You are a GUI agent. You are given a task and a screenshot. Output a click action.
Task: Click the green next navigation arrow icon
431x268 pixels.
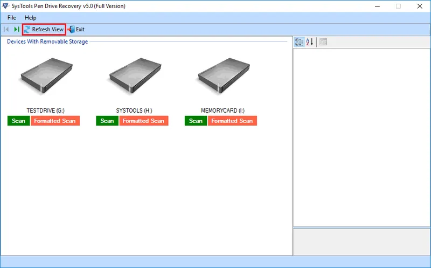coord(17,29)
